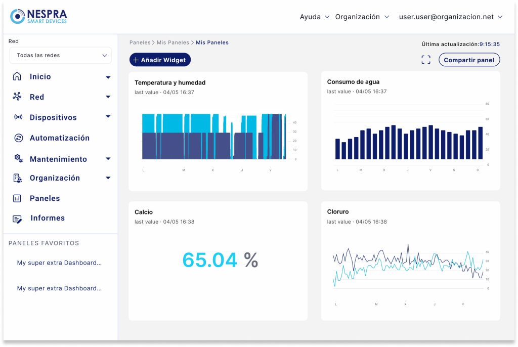
Task: Click the Red network nodes icon
Action: click(17, 96)
